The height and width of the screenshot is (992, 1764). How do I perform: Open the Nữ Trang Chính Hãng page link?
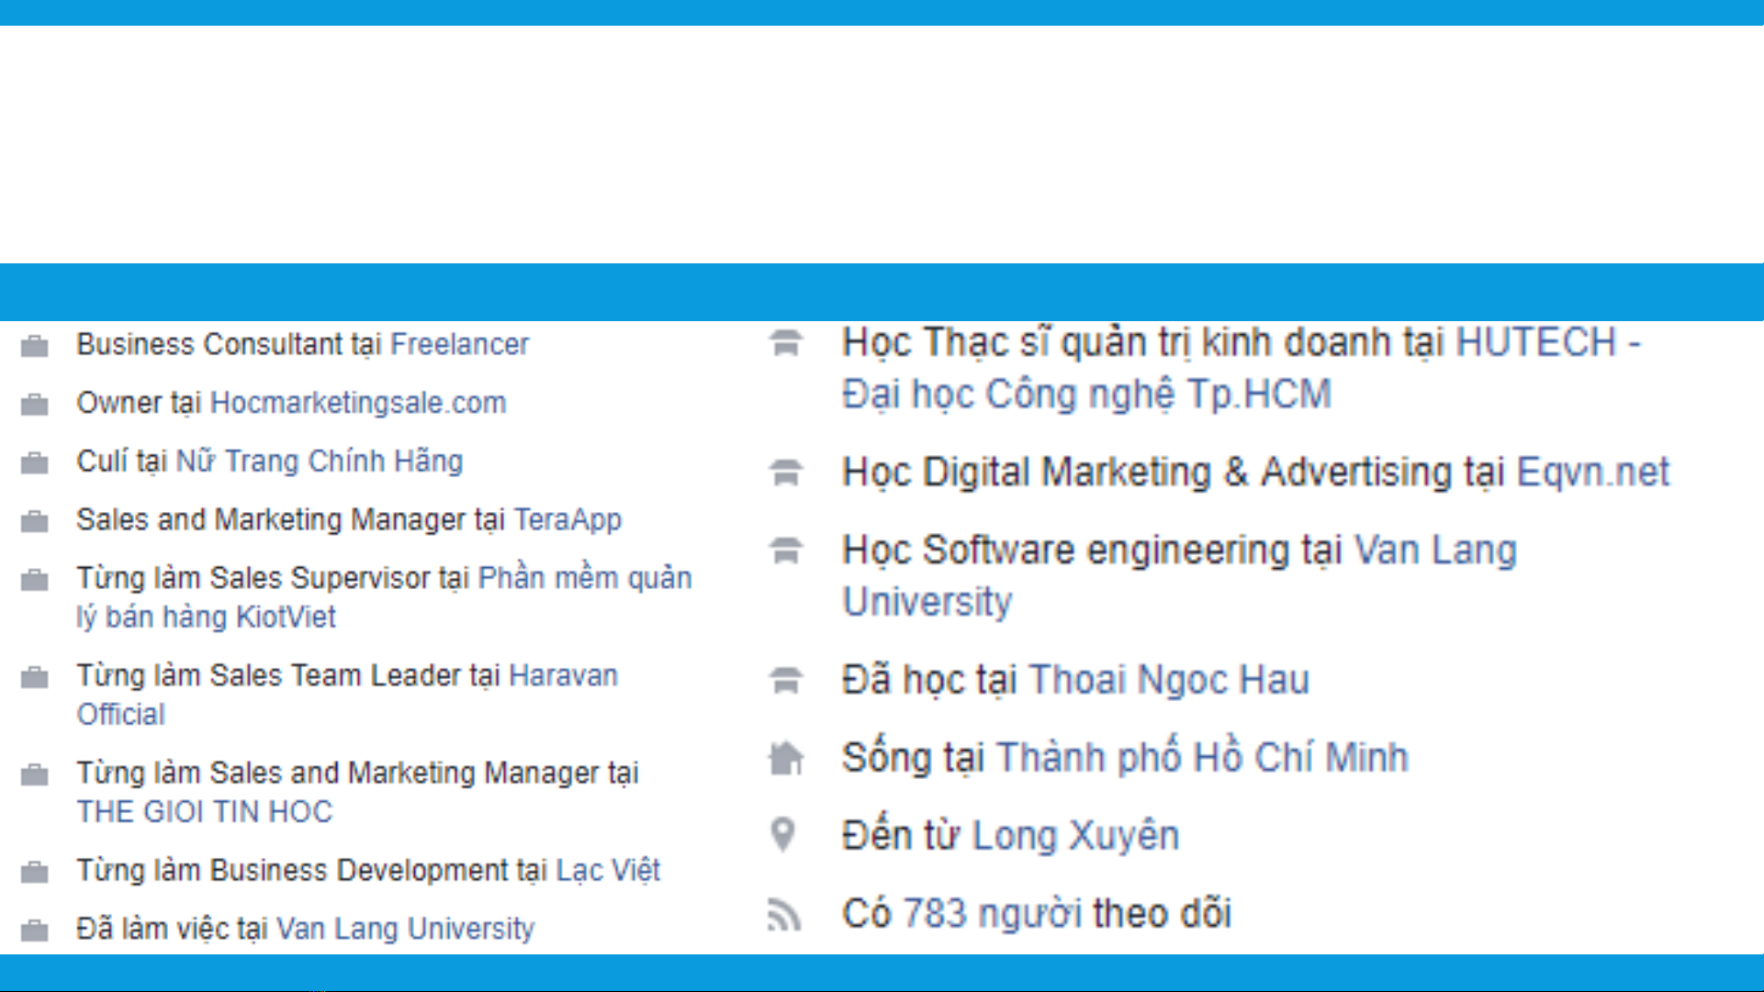(x=319, y=461)
